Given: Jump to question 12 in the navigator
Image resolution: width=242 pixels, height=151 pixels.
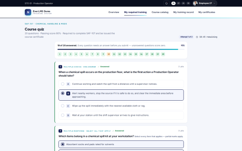Looking at the screenshot, I should (119, 54).
